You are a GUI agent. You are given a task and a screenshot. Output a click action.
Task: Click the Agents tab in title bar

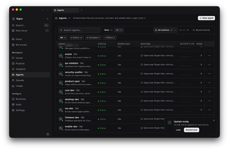pos(66,10)
